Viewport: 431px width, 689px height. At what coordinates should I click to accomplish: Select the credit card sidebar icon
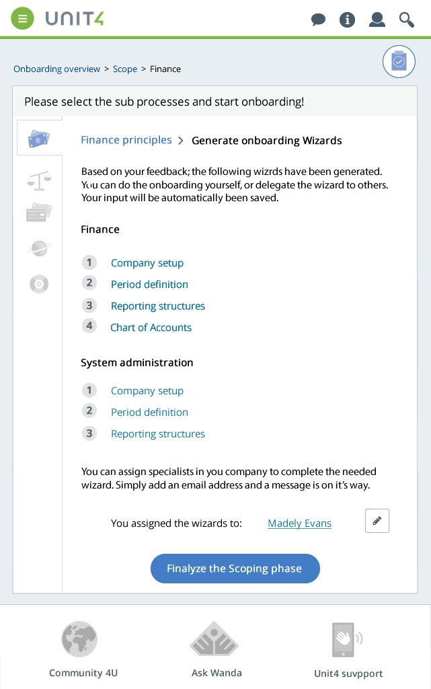point(39,212)
